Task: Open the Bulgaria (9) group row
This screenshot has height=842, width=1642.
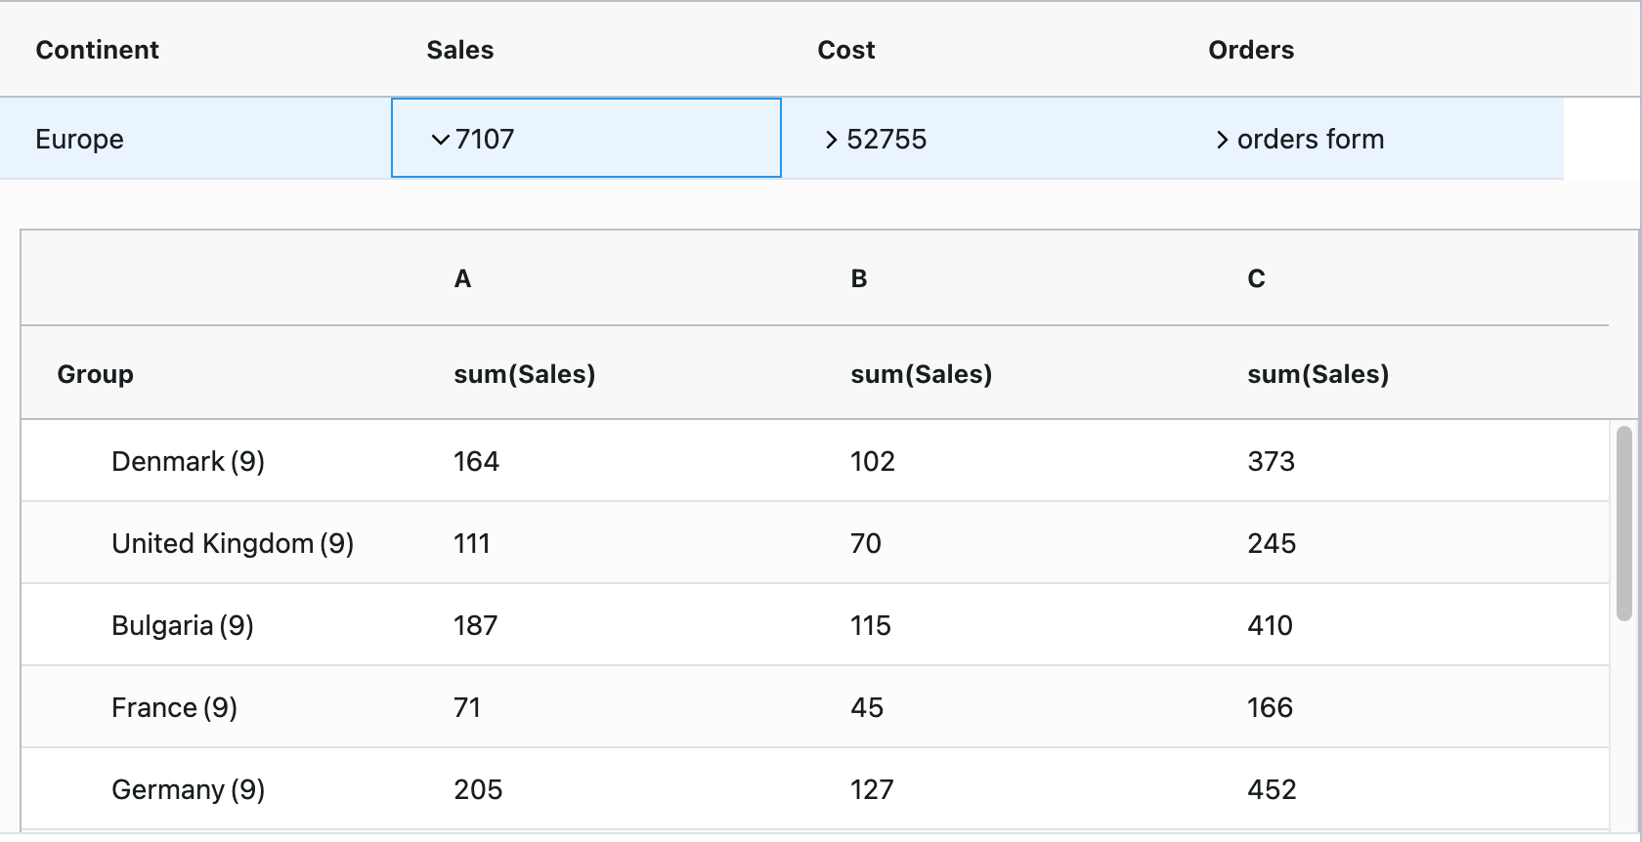Action: [x=182, y=625]
